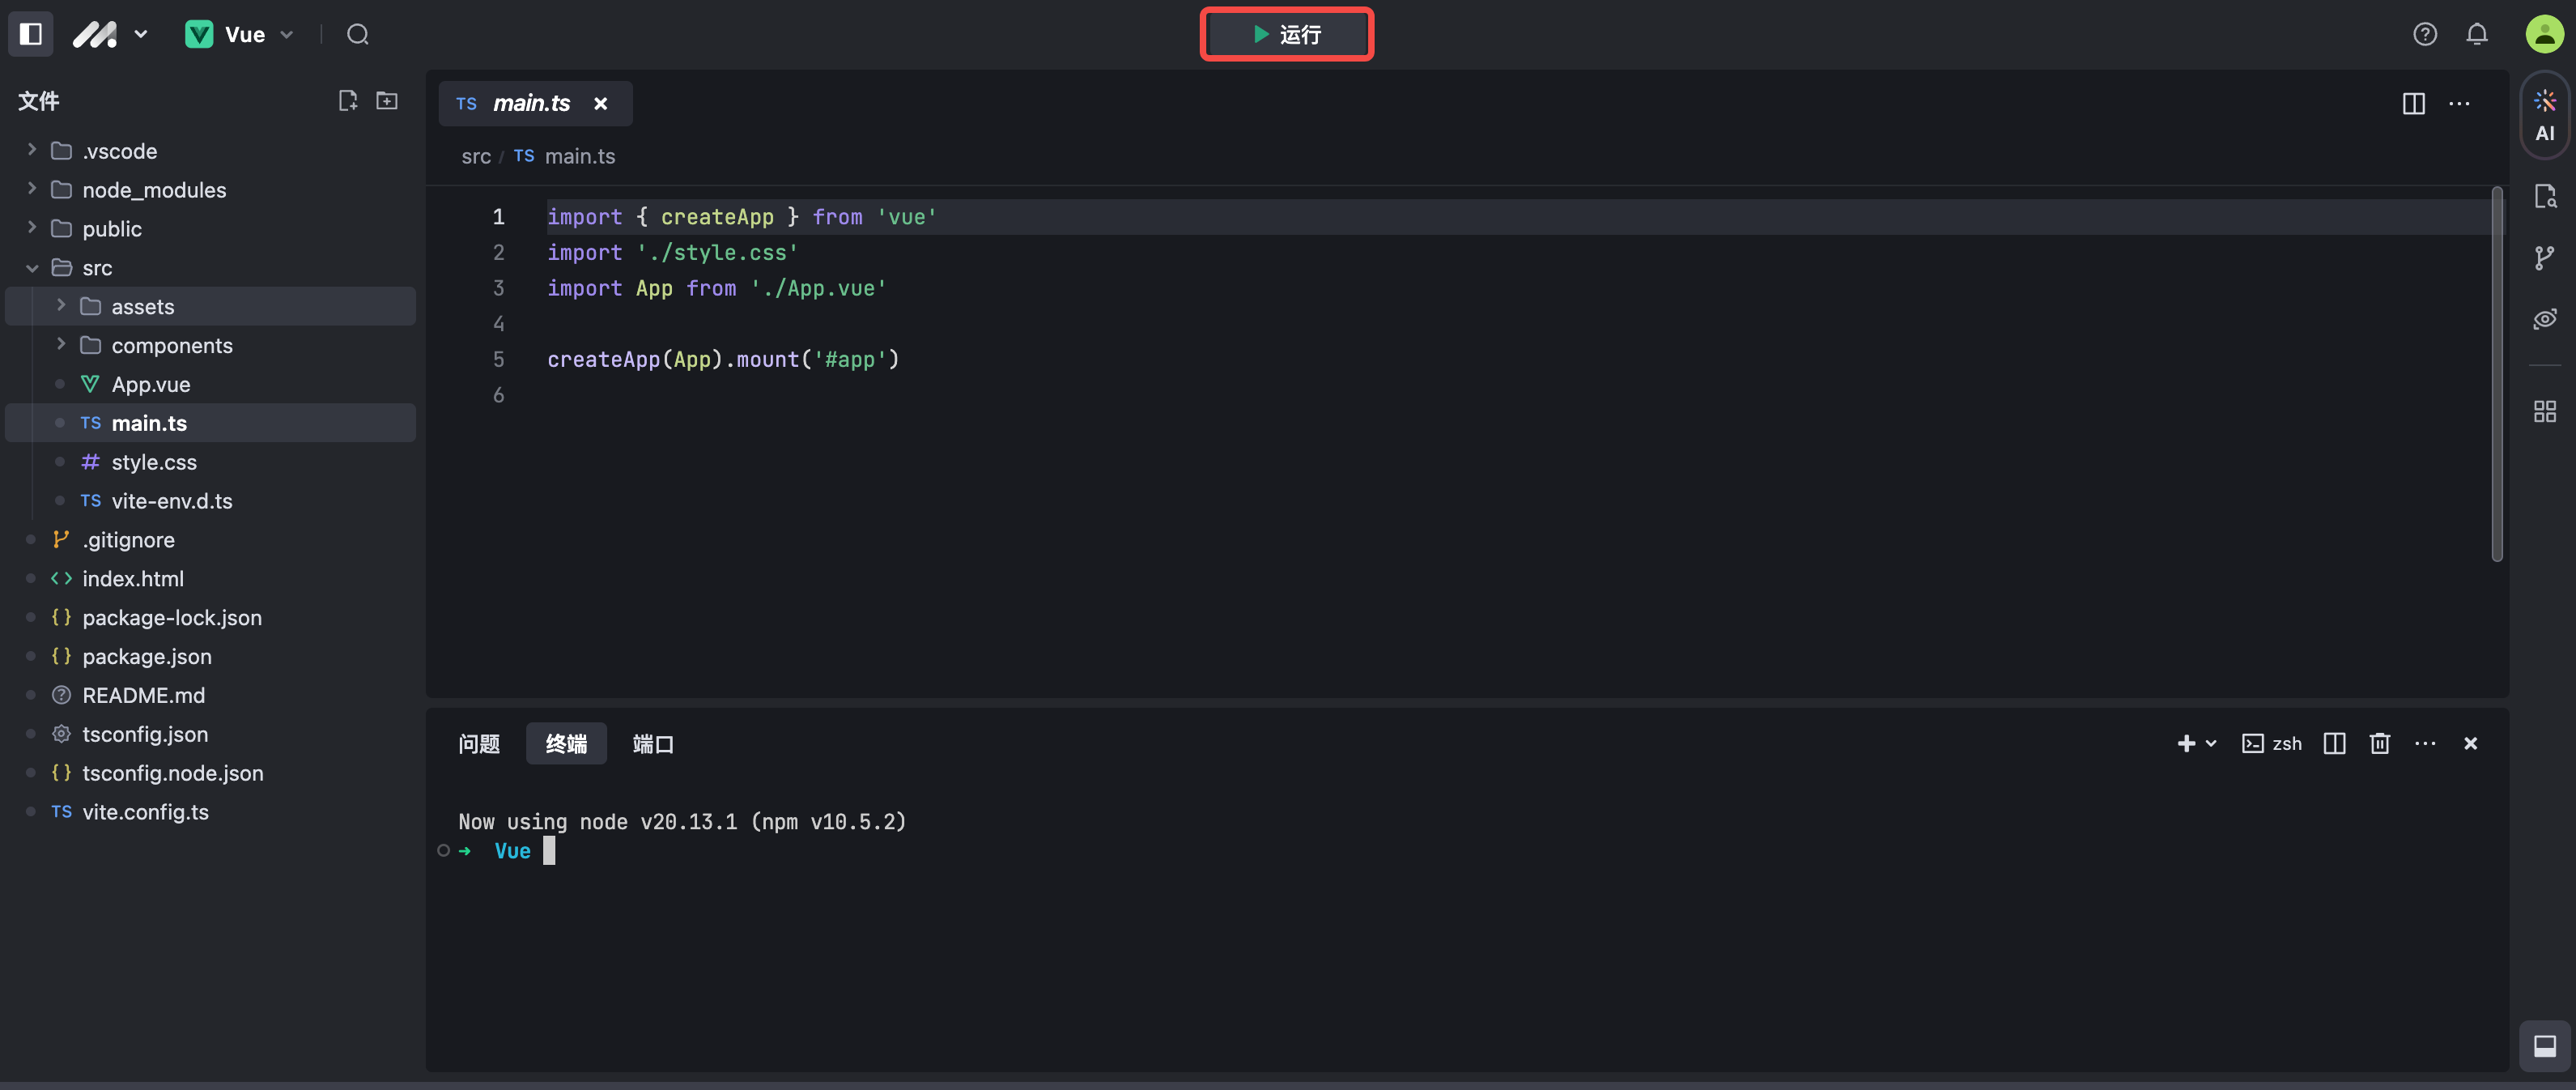
Task: Open the AI assistant panel
Action: [2545, 113]
